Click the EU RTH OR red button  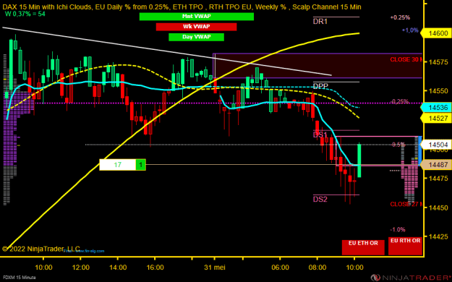[405, 246]
